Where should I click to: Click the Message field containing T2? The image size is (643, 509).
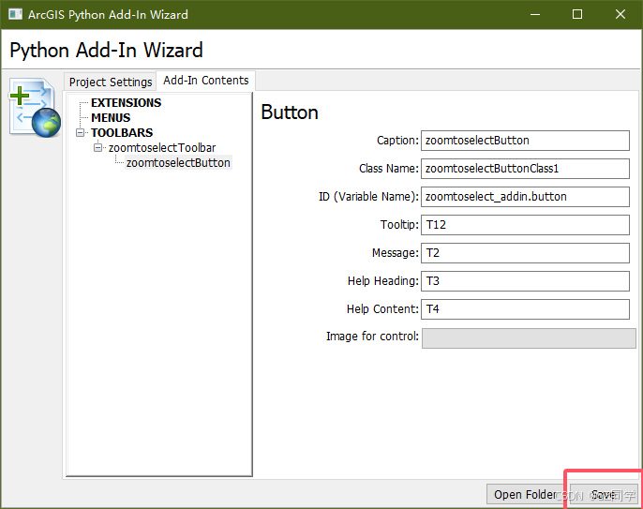point(525,253)
